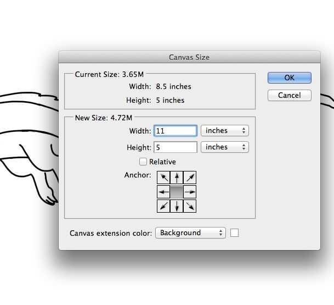334x305 pixels.
Task: Cancel the Canvas Size dialog
Action: click(x=289, y=95)
